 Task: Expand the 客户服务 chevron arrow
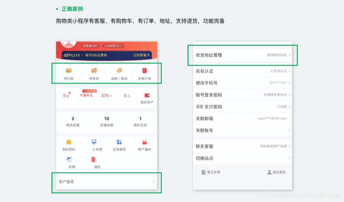[x=154, y=182]
